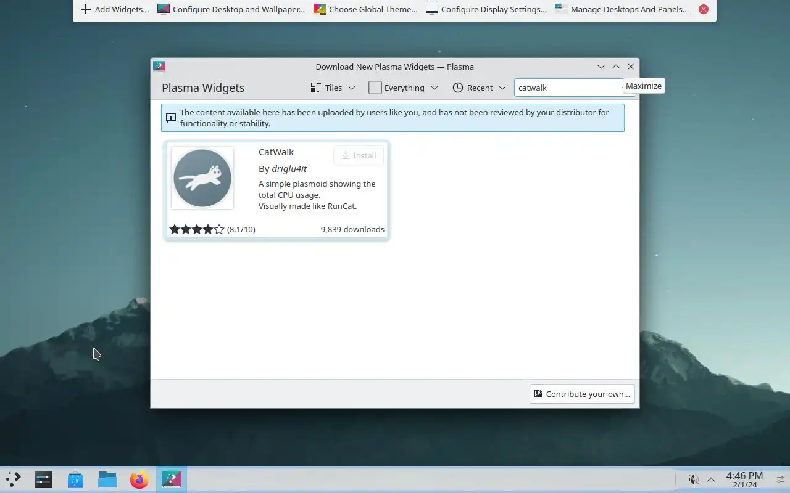790x493 pixels.
Task: Open Manage Desktops And Panels
Action: (622, 9)
